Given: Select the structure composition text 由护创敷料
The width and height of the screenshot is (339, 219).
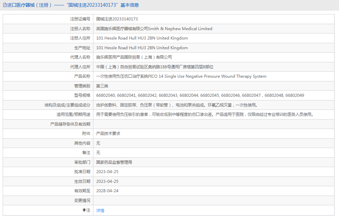Looking at the screenshot, I should point(177,105).
